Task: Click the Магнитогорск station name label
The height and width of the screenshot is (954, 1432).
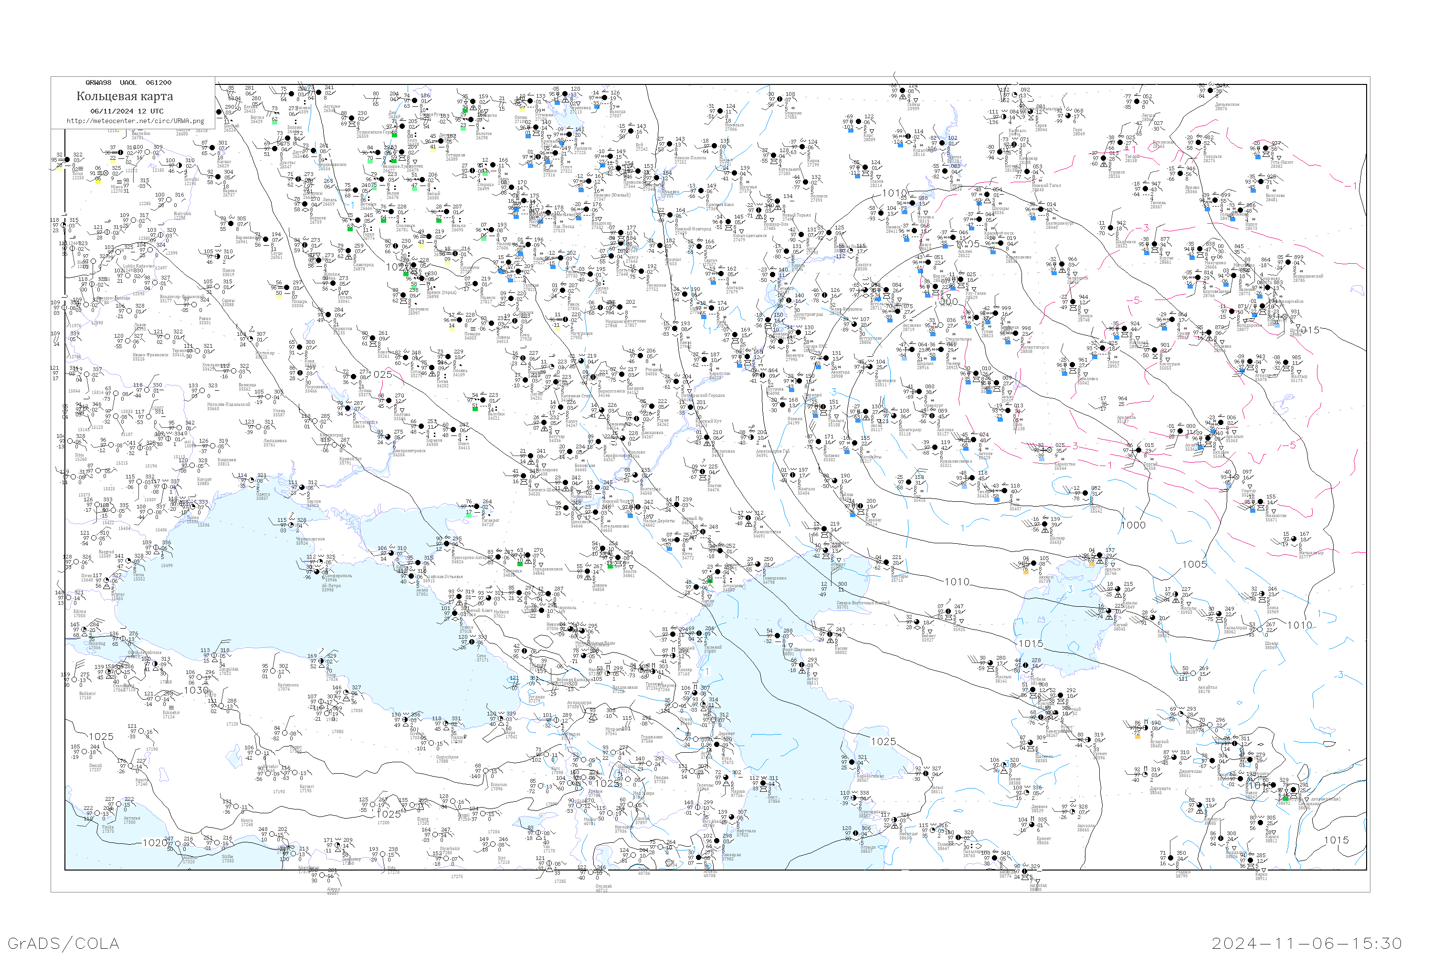Action: pos(1034,347)
